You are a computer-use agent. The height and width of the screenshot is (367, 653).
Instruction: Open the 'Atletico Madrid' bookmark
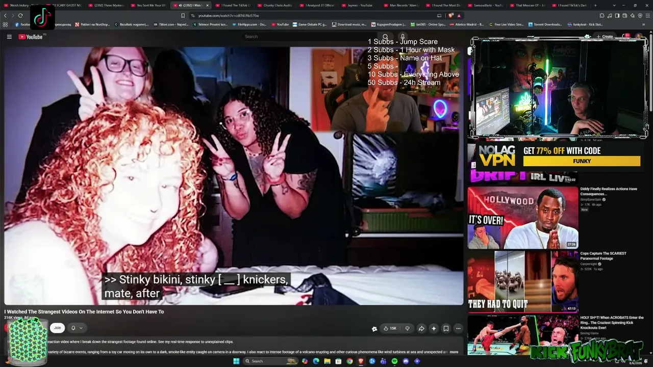pyautogui.click(x=467, y=24)
